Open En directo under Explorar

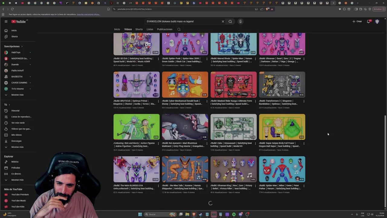coord(18,174)
